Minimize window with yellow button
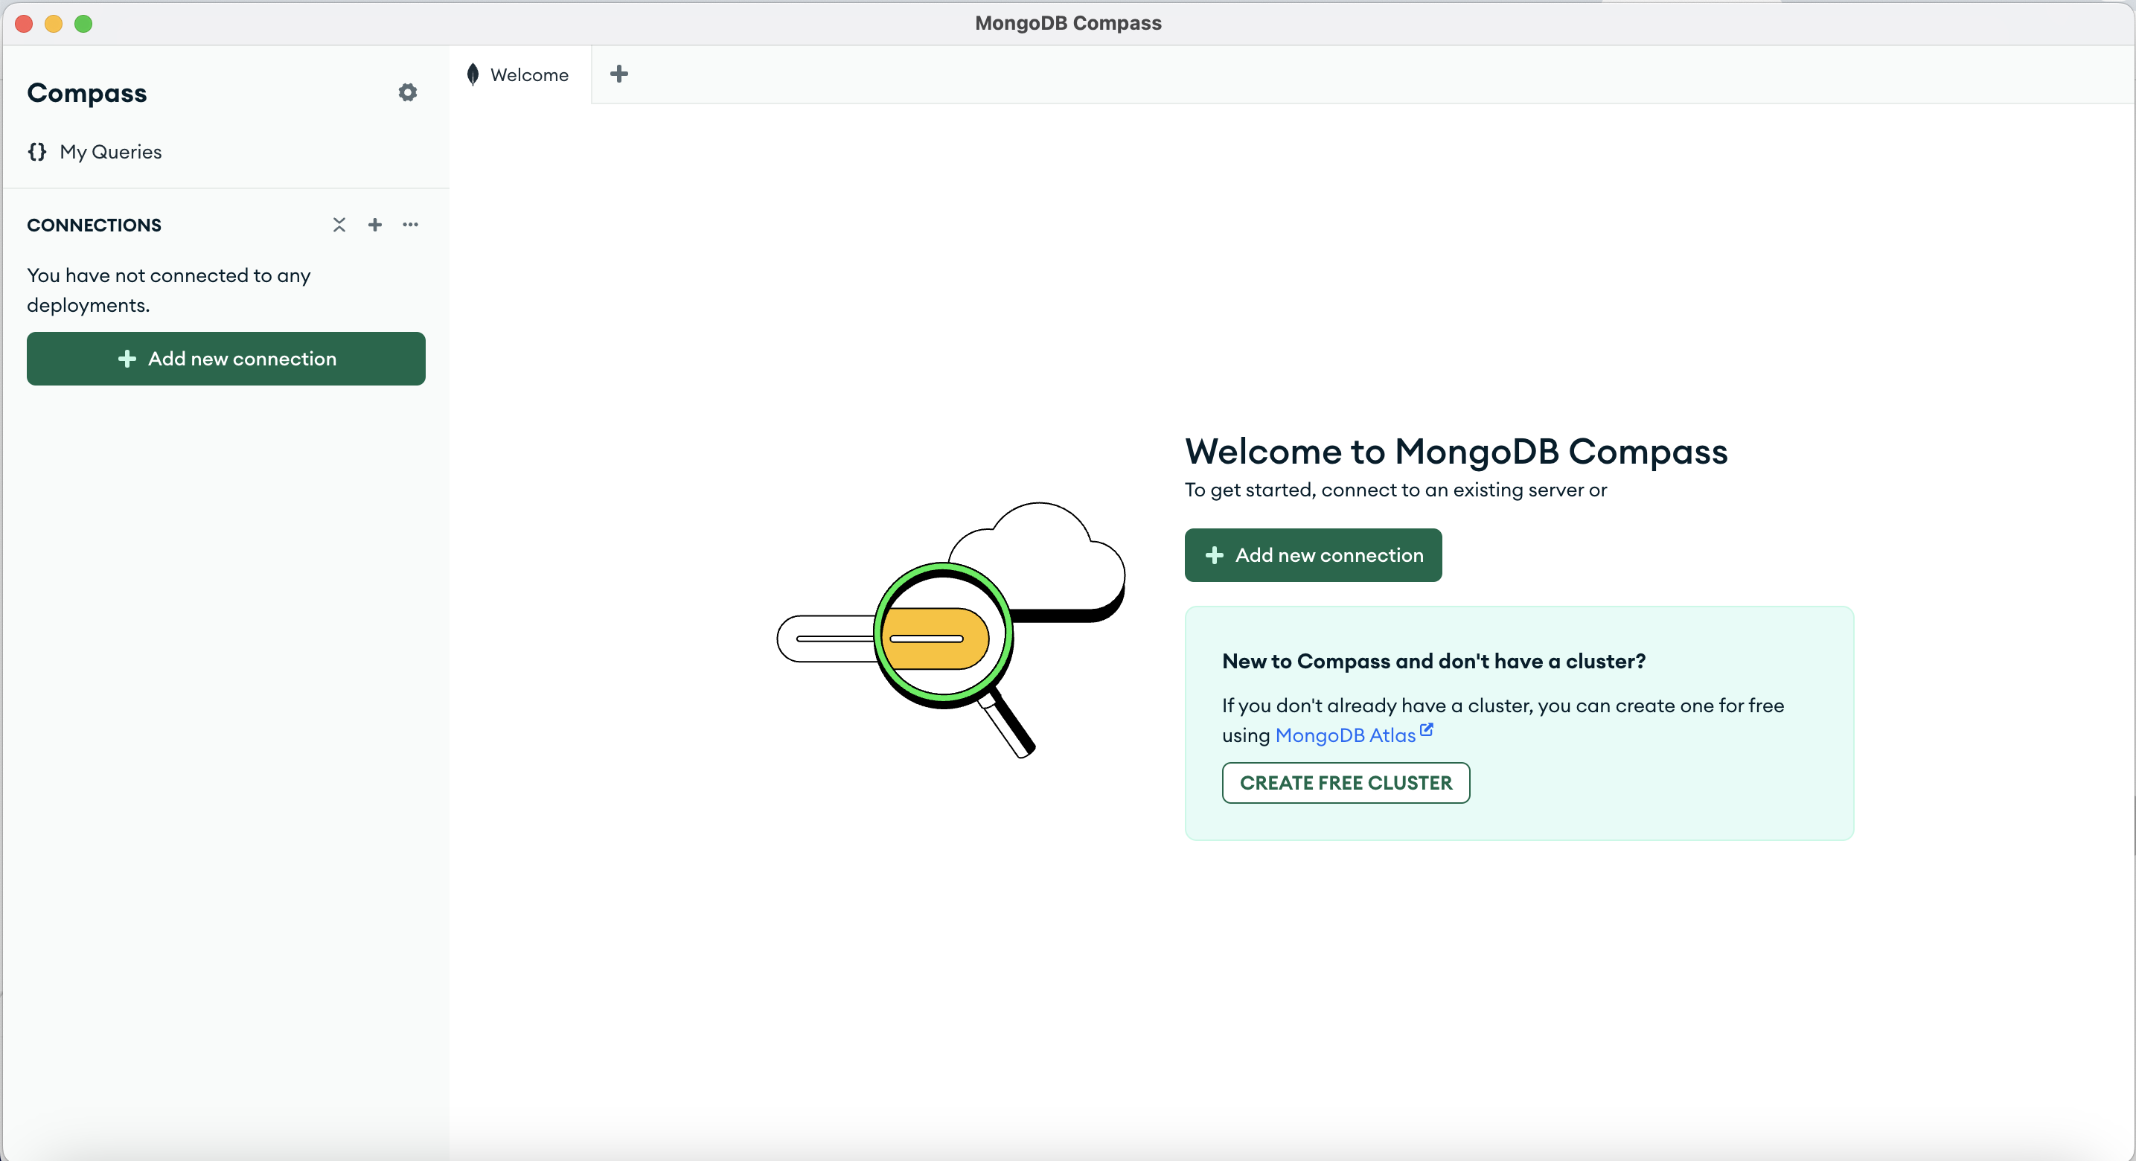This screenshot has height=1161, width=2136. [x=54, y=23]
